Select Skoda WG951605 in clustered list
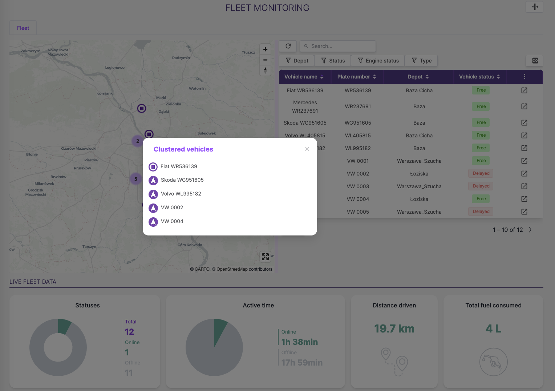The image size is (555, 391). click(182, 180)
